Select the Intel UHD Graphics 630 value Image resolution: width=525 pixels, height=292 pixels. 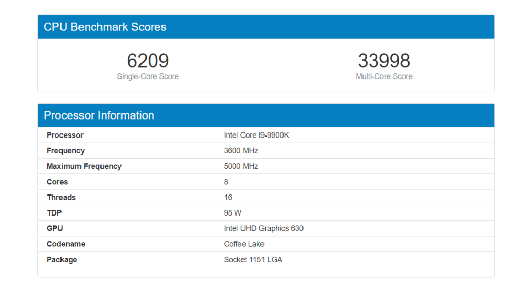coord(264,228)
